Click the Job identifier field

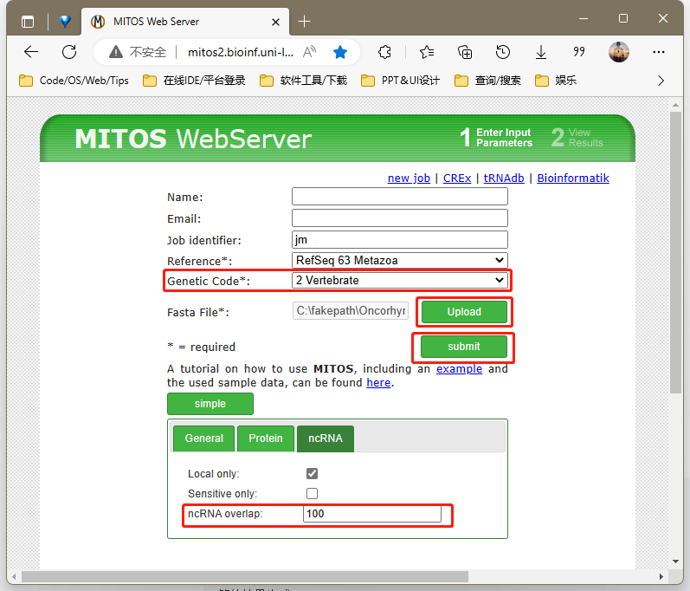tap(400, 239)
